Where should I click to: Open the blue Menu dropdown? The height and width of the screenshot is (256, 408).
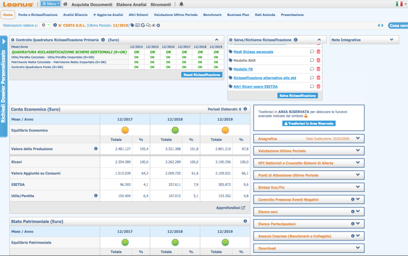pyautogui.click(x=51, y=4)
